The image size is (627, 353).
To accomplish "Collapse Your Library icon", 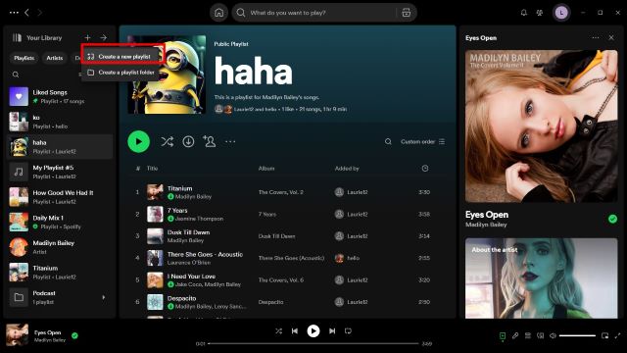I will (17, 37).
